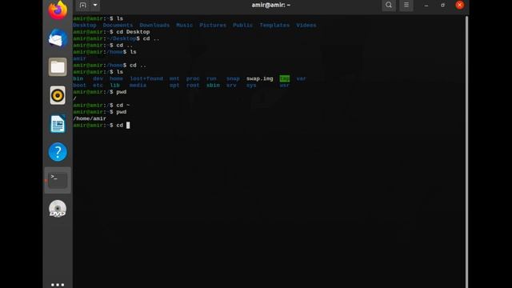This screenshot has height=288, width=512.
Task: Click the 'var' directory name
Action: point(301,78)
